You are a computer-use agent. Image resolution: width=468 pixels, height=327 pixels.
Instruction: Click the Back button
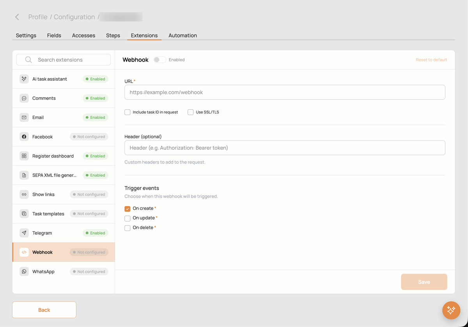tap(44, 310)
